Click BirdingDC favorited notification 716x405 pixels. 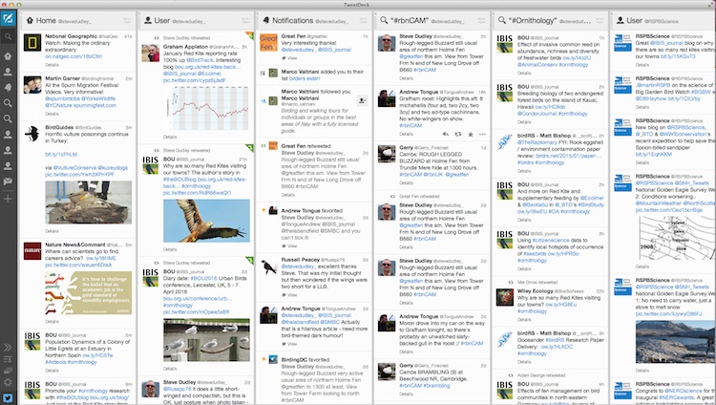314,379
